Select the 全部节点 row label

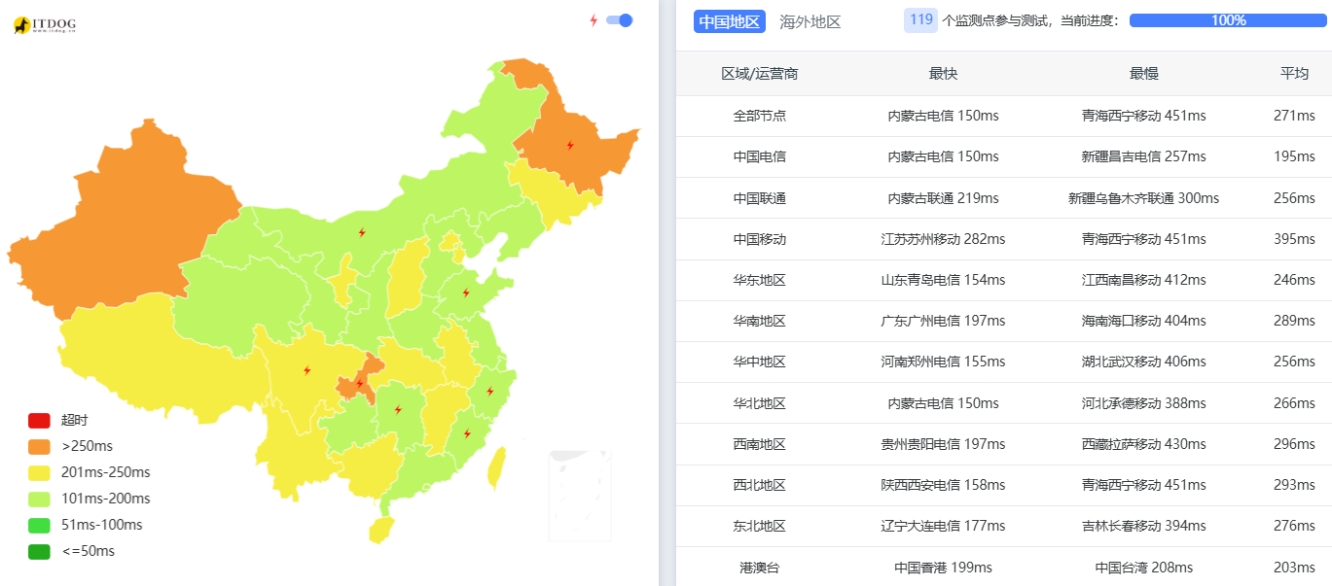760,116
